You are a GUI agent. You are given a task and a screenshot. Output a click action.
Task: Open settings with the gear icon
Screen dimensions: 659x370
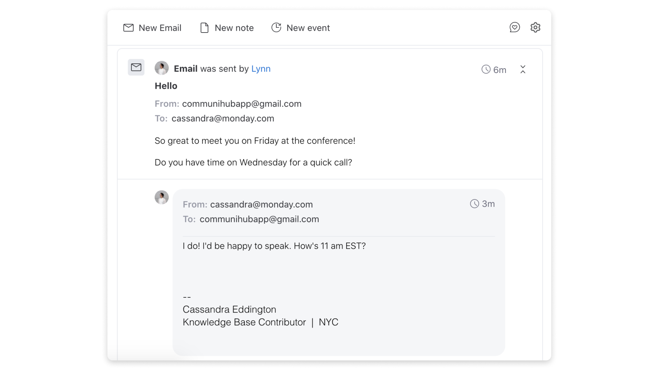point(535,27)
